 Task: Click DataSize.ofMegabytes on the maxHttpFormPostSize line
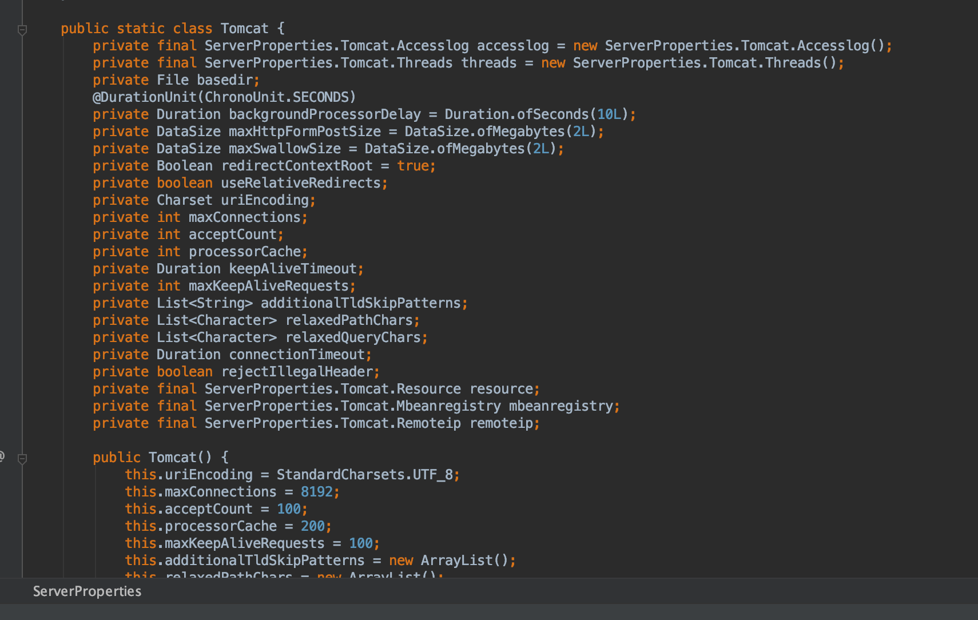[485, 132]
